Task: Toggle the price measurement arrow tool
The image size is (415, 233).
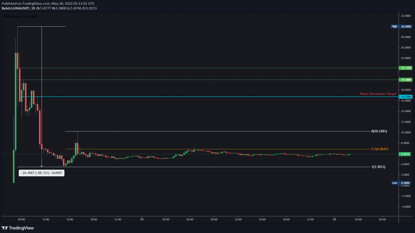Action: pos(41,94)
